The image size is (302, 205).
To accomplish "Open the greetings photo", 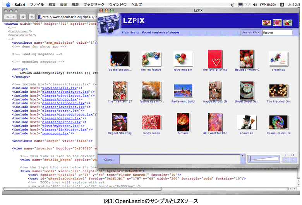I will pyautogui.click(x=278, y=59).
